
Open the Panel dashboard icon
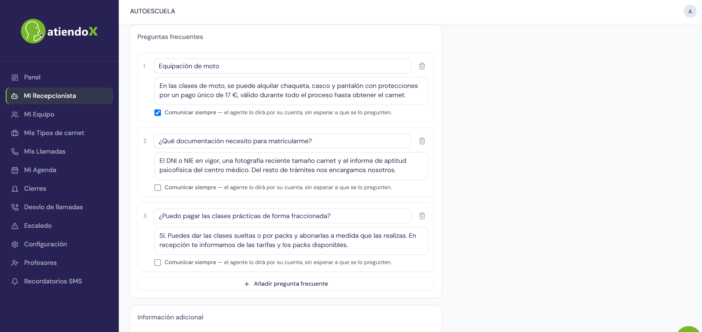15,77
